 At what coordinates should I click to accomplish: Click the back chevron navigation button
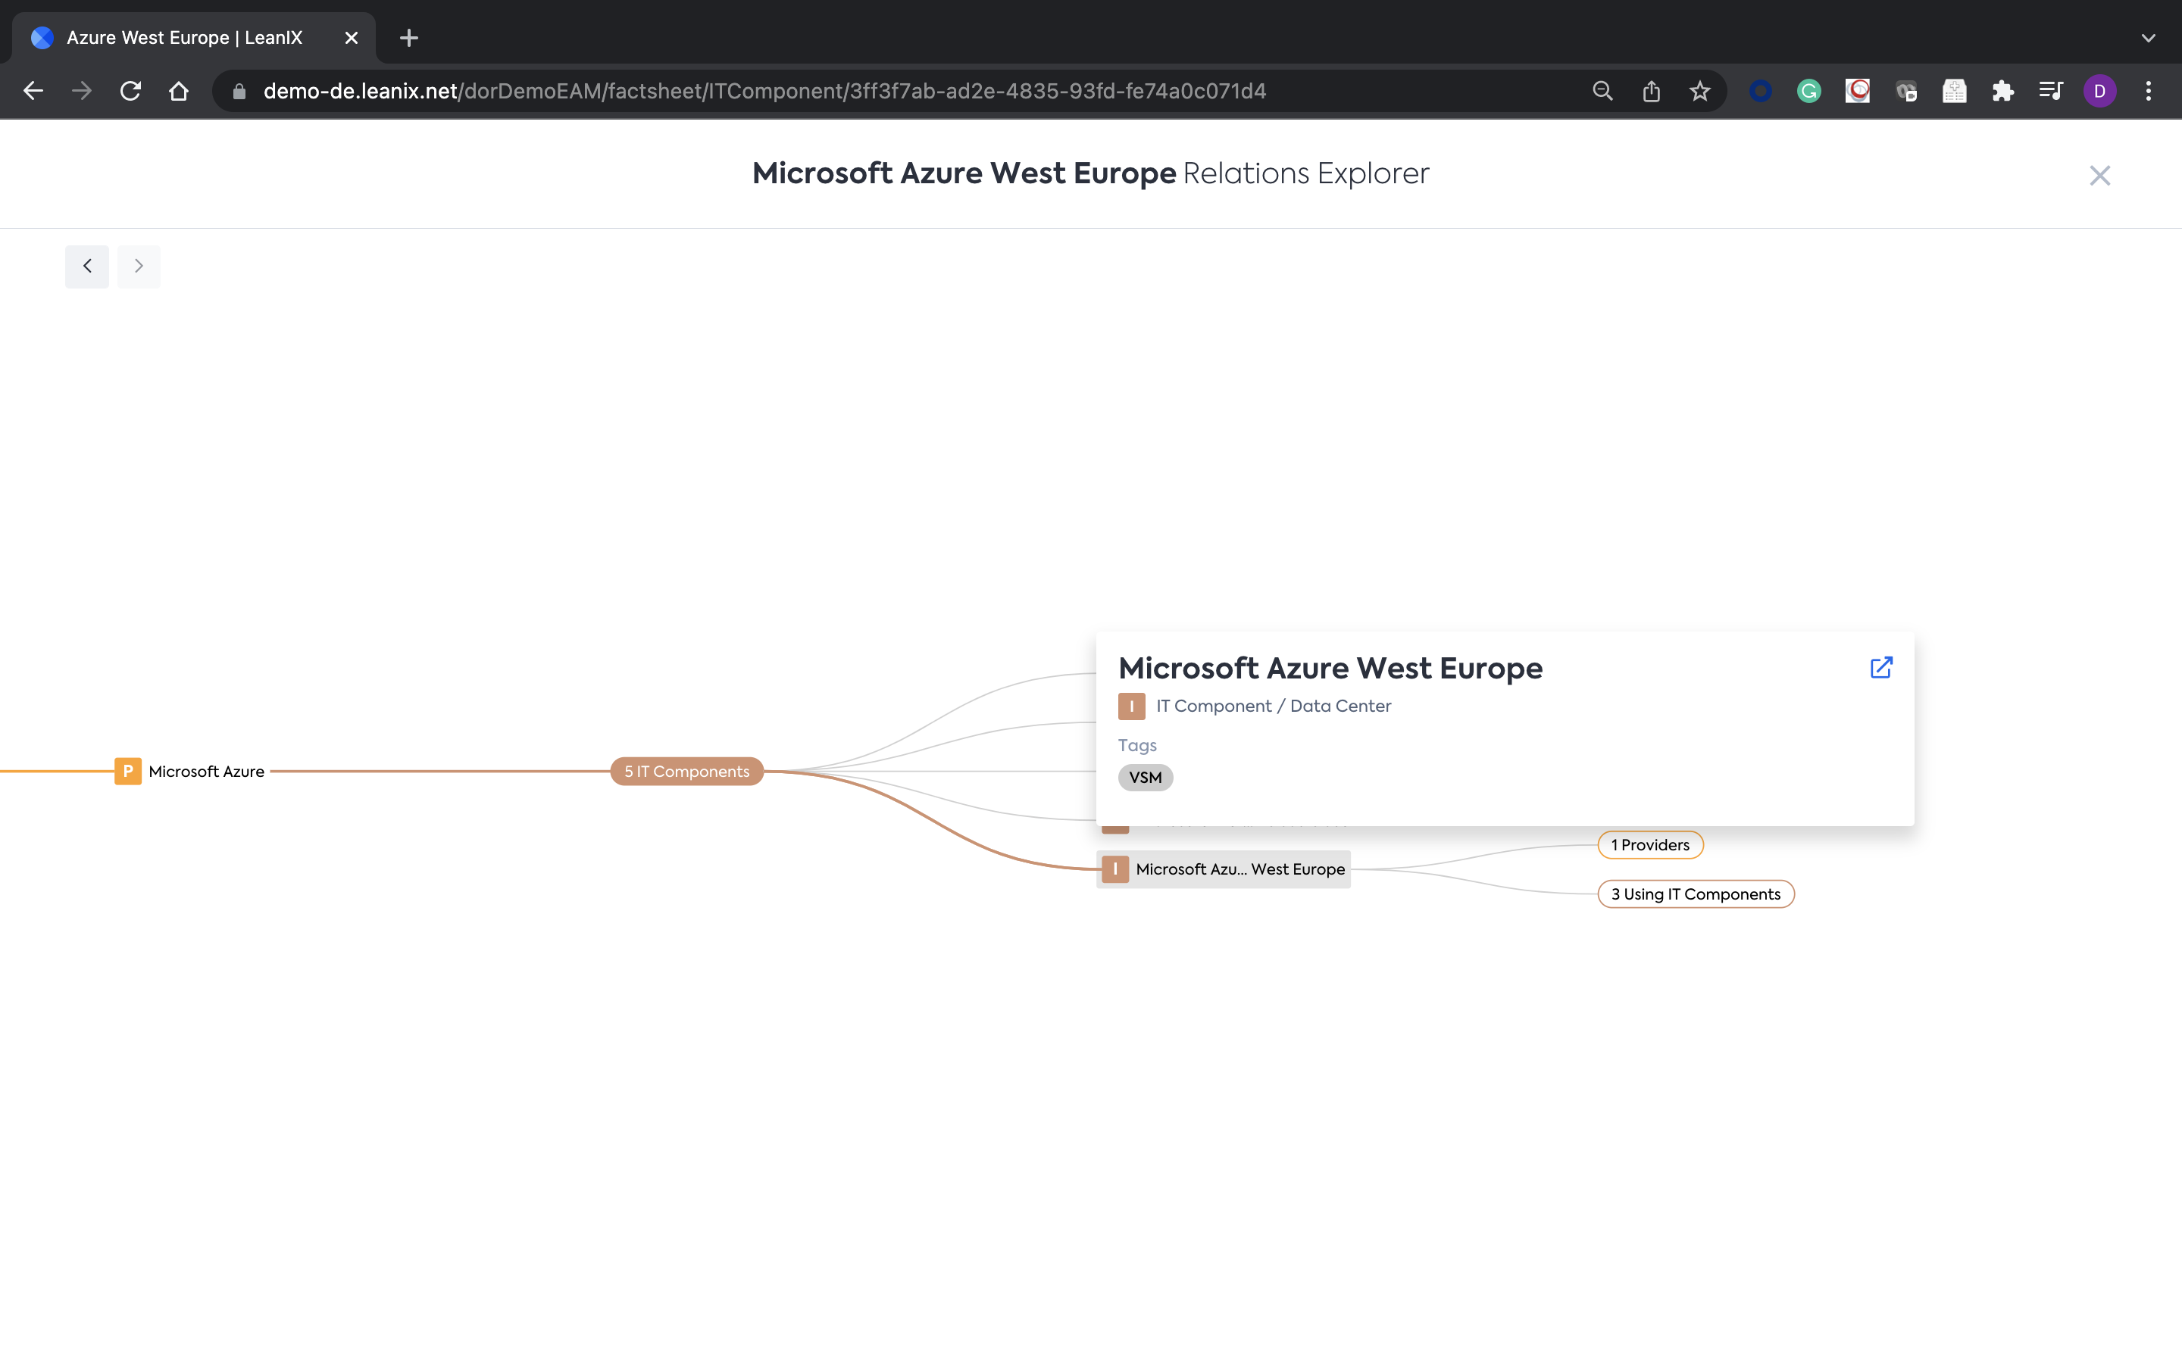87,266
